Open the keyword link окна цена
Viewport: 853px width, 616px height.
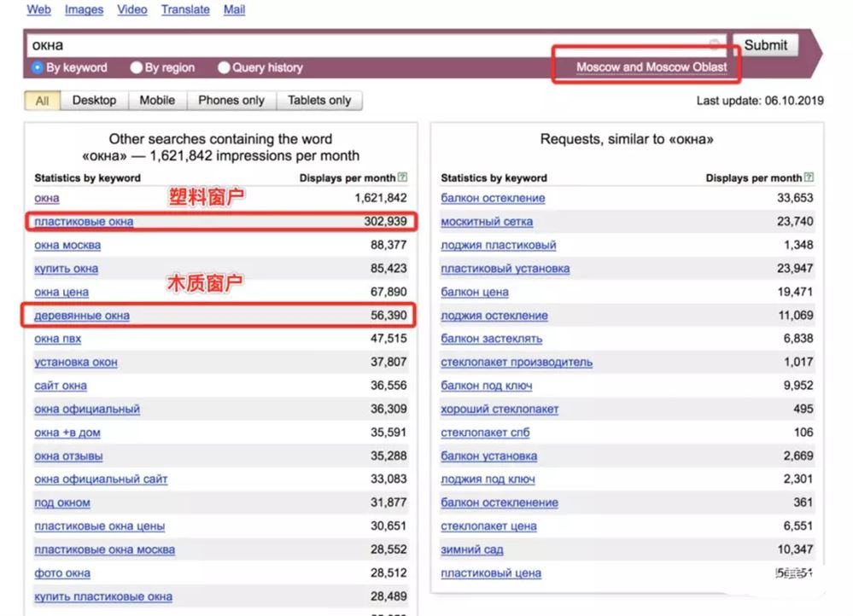tap(61, 292)
